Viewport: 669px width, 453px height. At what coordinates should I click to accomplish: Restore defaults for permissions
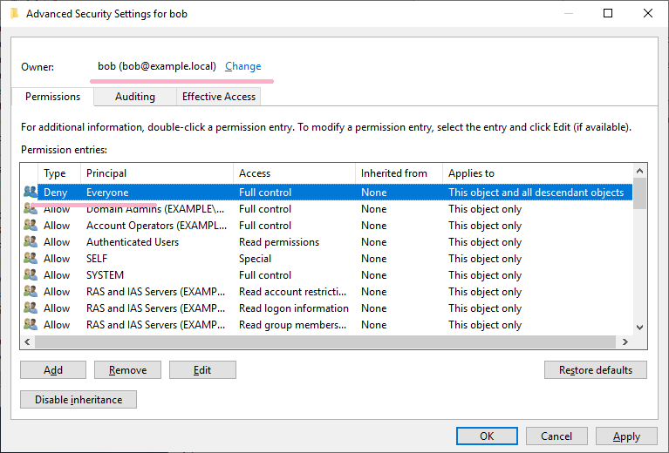pyautogui.click(x=596, y=370)
